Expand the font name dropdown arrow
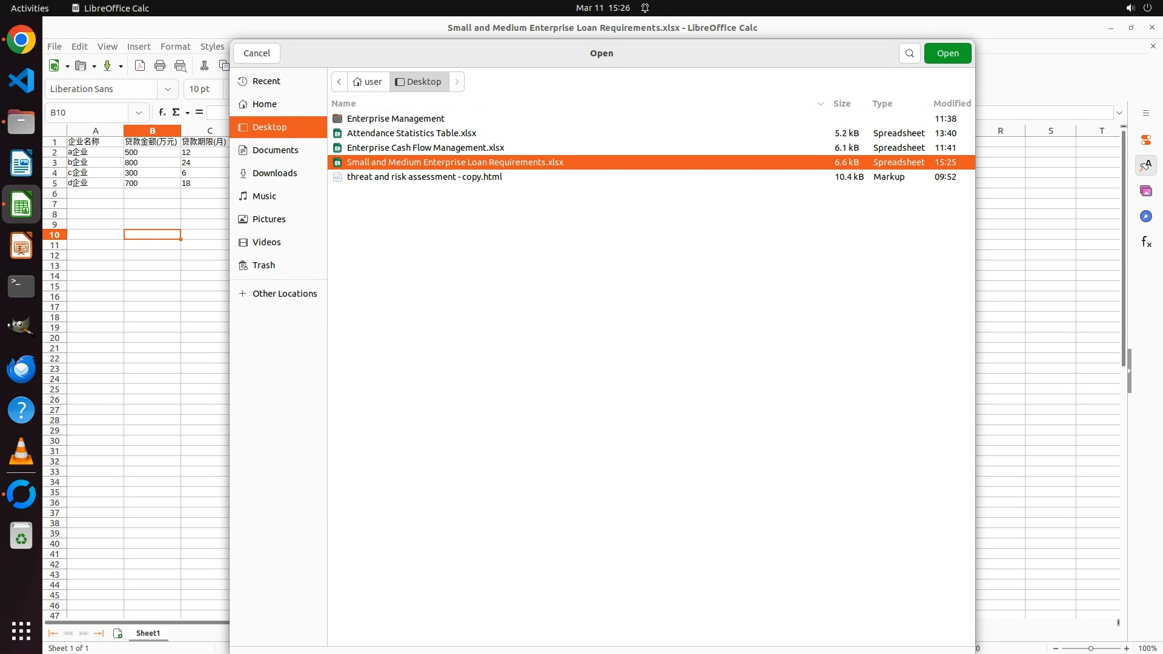 pyautogui.click(x=168, y=89)
